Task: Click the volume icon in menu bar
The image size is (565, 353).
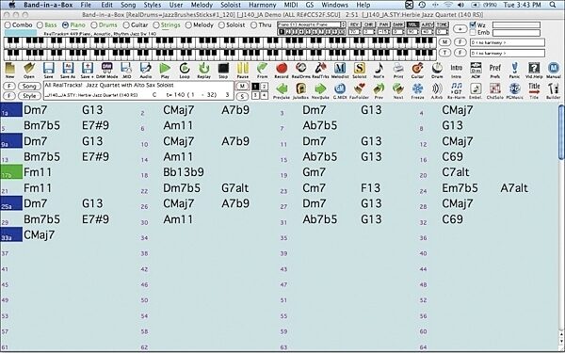Action: point(460,5)
